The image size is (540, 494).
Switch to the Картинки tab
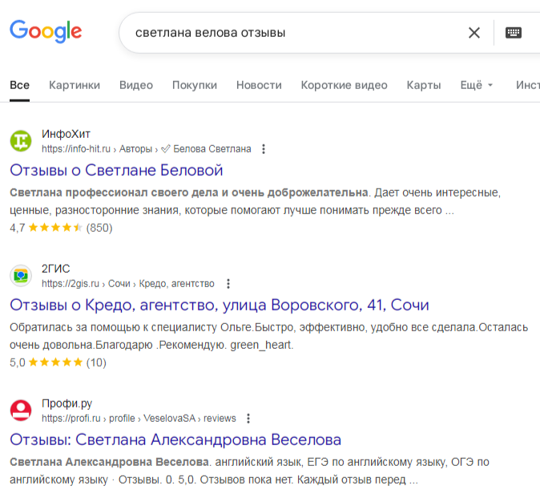click(x=75, y=85)
